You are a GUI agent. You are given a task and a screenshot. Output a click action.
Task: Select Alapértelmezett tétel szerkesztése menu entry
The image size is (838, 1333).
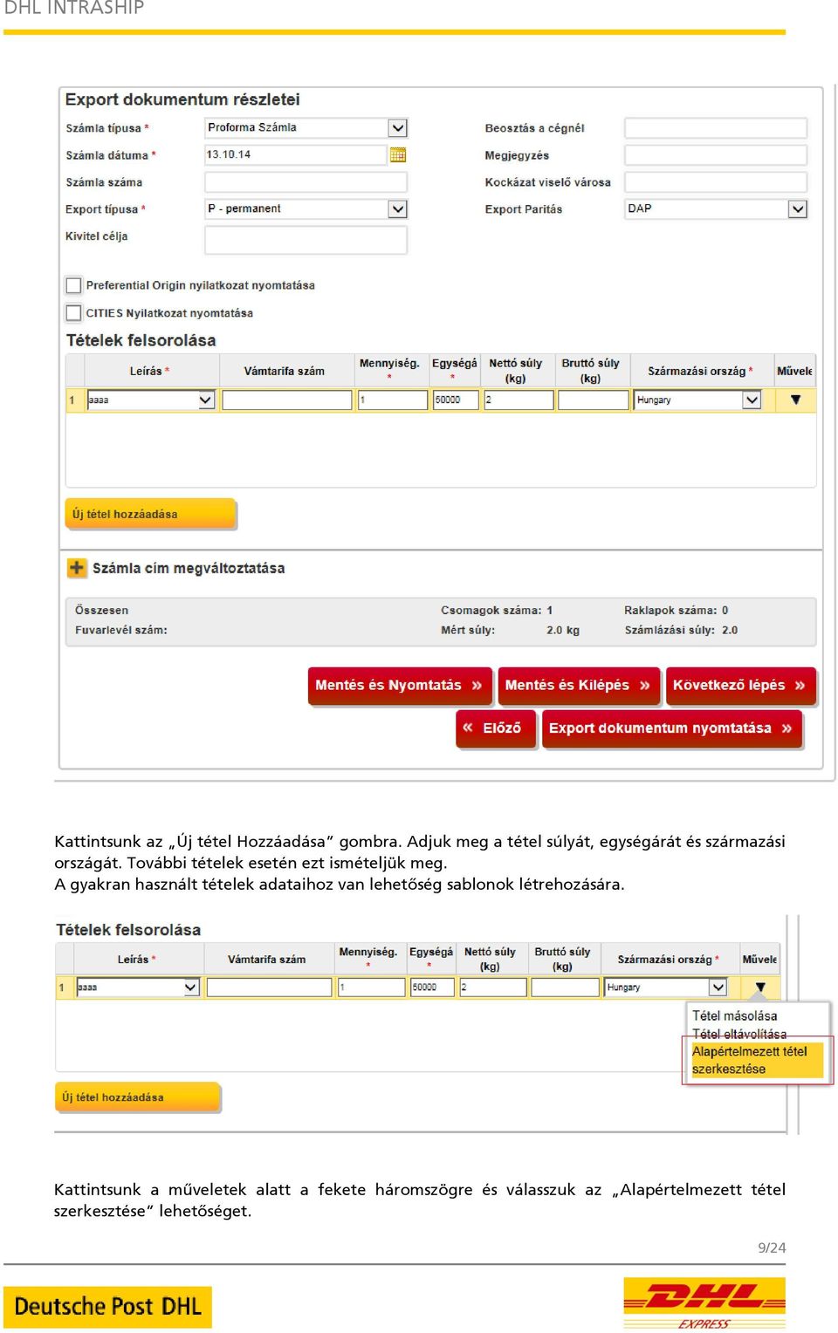point(756,1060)
